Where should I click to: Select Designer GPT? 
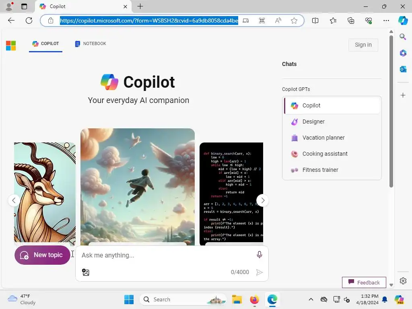[332, 122]
